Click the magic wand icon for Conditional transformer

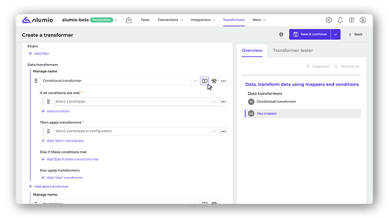point(214,81)
